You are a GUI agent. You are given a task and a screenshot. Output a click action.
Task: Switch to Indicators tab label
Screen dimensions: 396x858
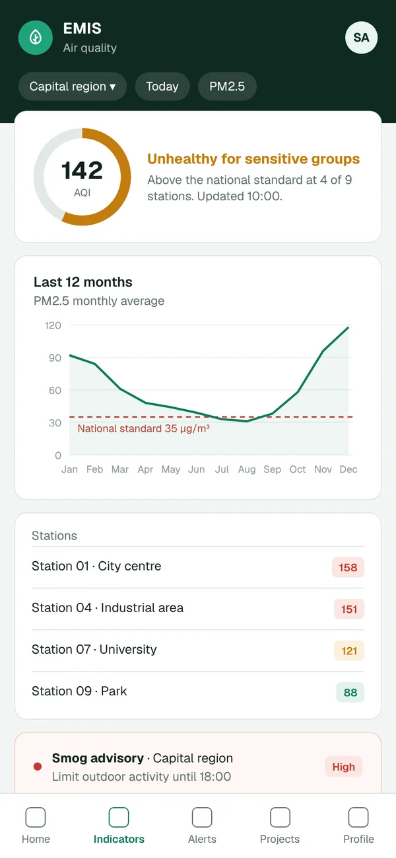click(119, 839)
